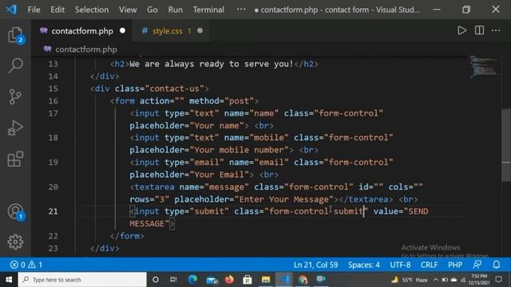Screen dimensions: 511x287
Task: Launch Chrome from the taskbar
Action: point(303,280)
